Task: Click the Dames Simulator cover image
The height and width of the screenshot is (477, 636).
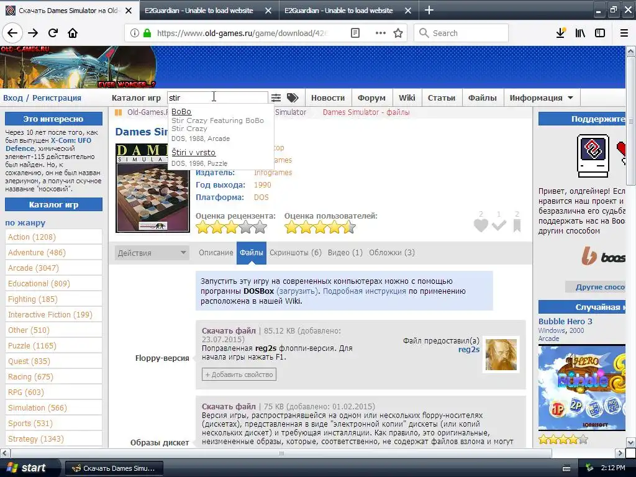Action: (x=153, y=188)
